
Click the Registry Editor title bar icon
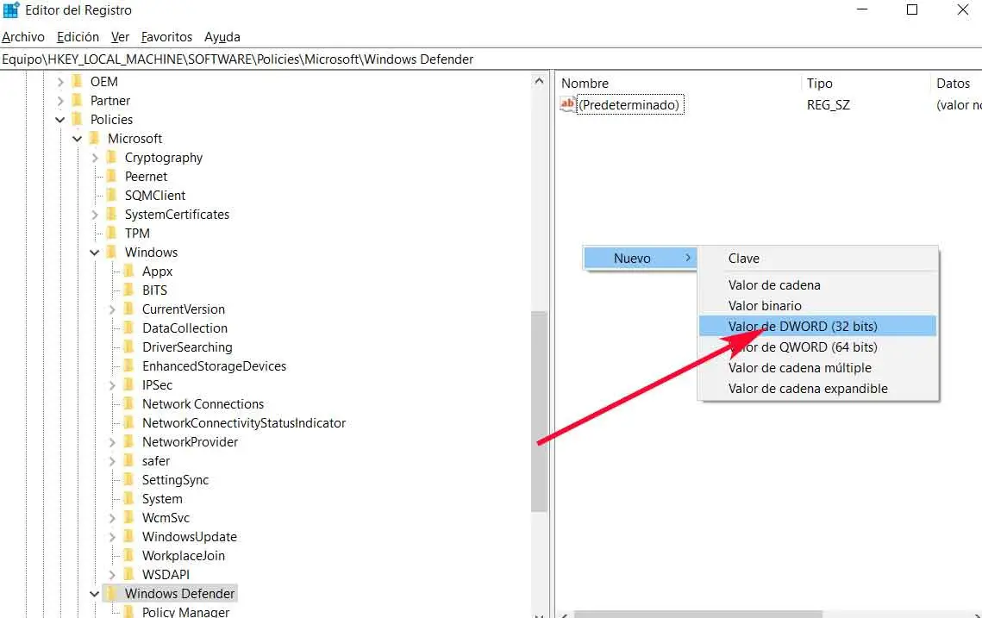pyautogui.click(x=11, y=10)
